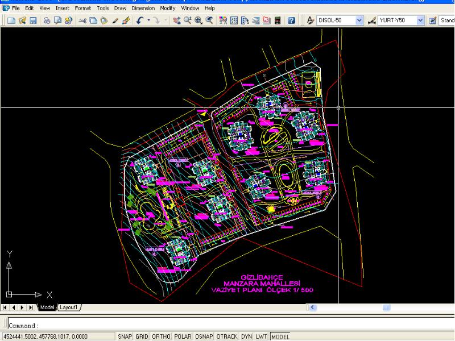Viewport: 455px width, 341px height.
Task: Open QuickCalc calculator icon
Action: tap(278, 20)
